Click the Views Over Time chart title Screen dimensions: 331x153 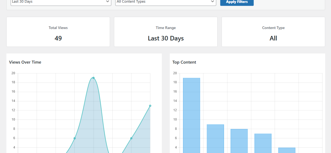point(25,62)
